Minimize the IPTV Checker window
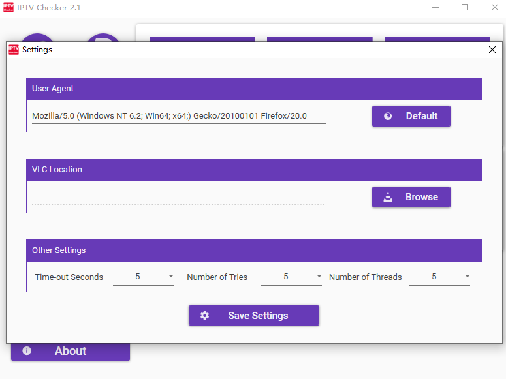The image size is (506, 379). click(x=435, y=8)
